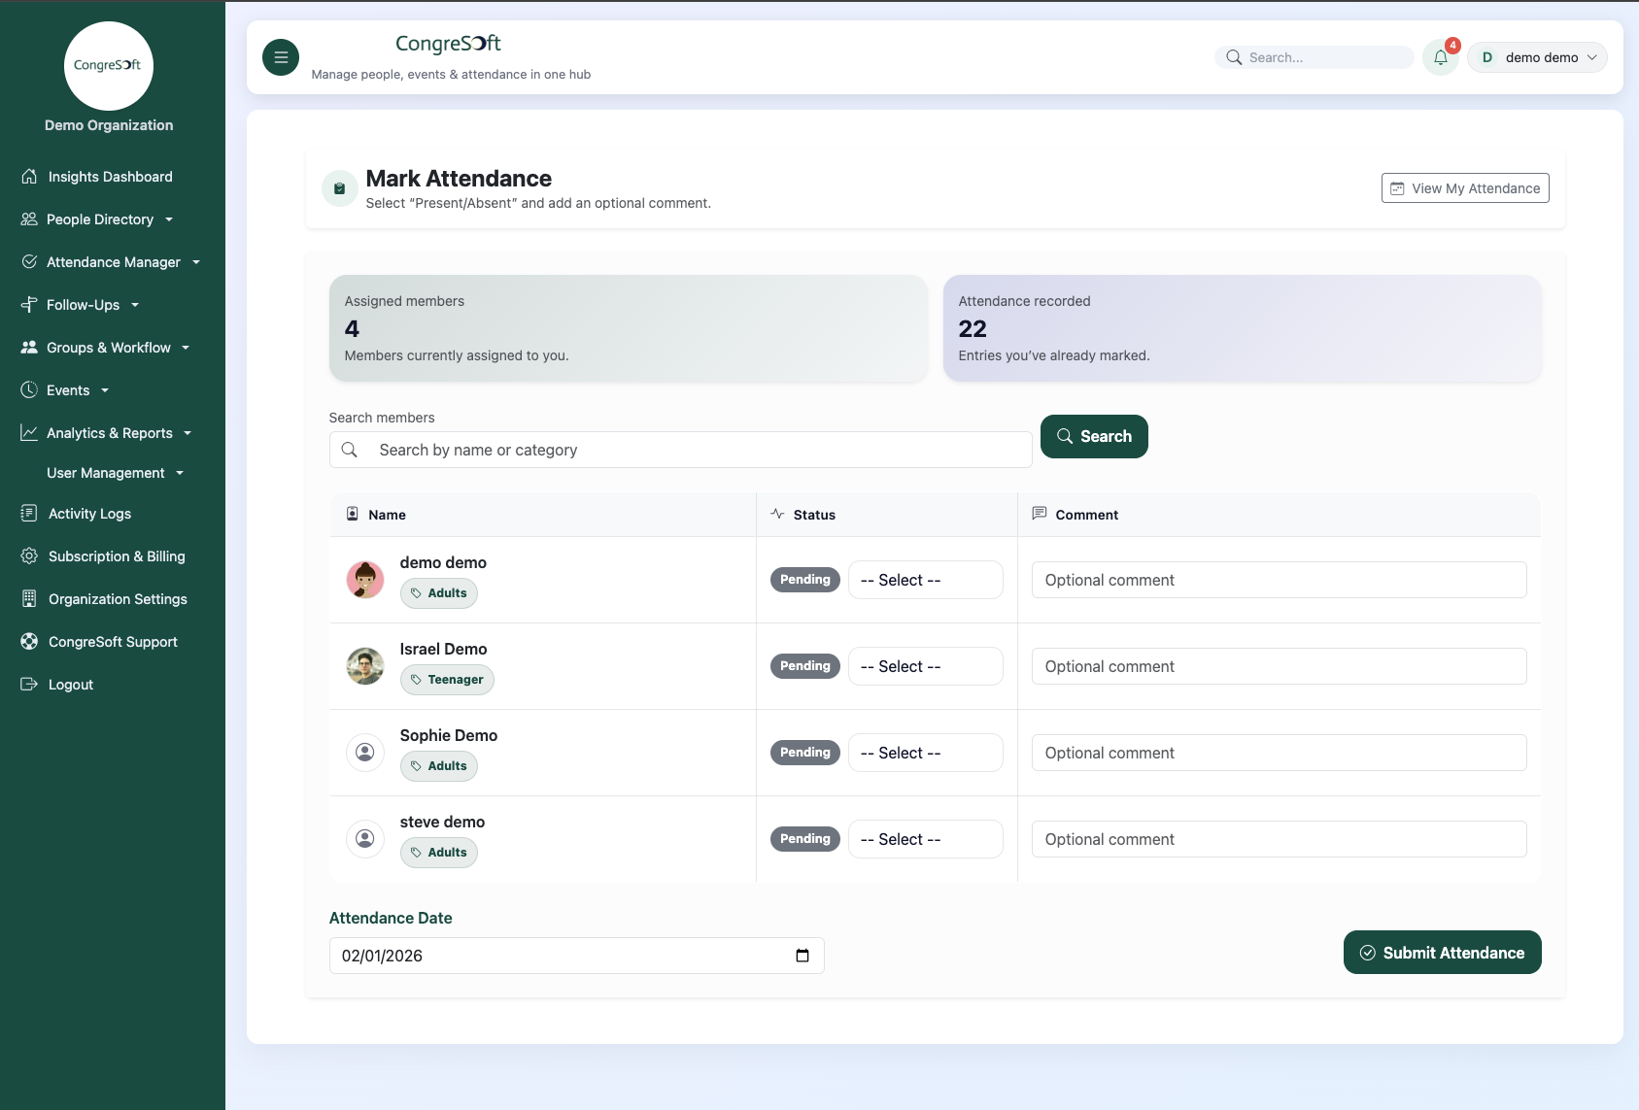The image size is (1639, 1110).
Task: Click Israel Demo's avatar photo
Action: tap(365, 666)
